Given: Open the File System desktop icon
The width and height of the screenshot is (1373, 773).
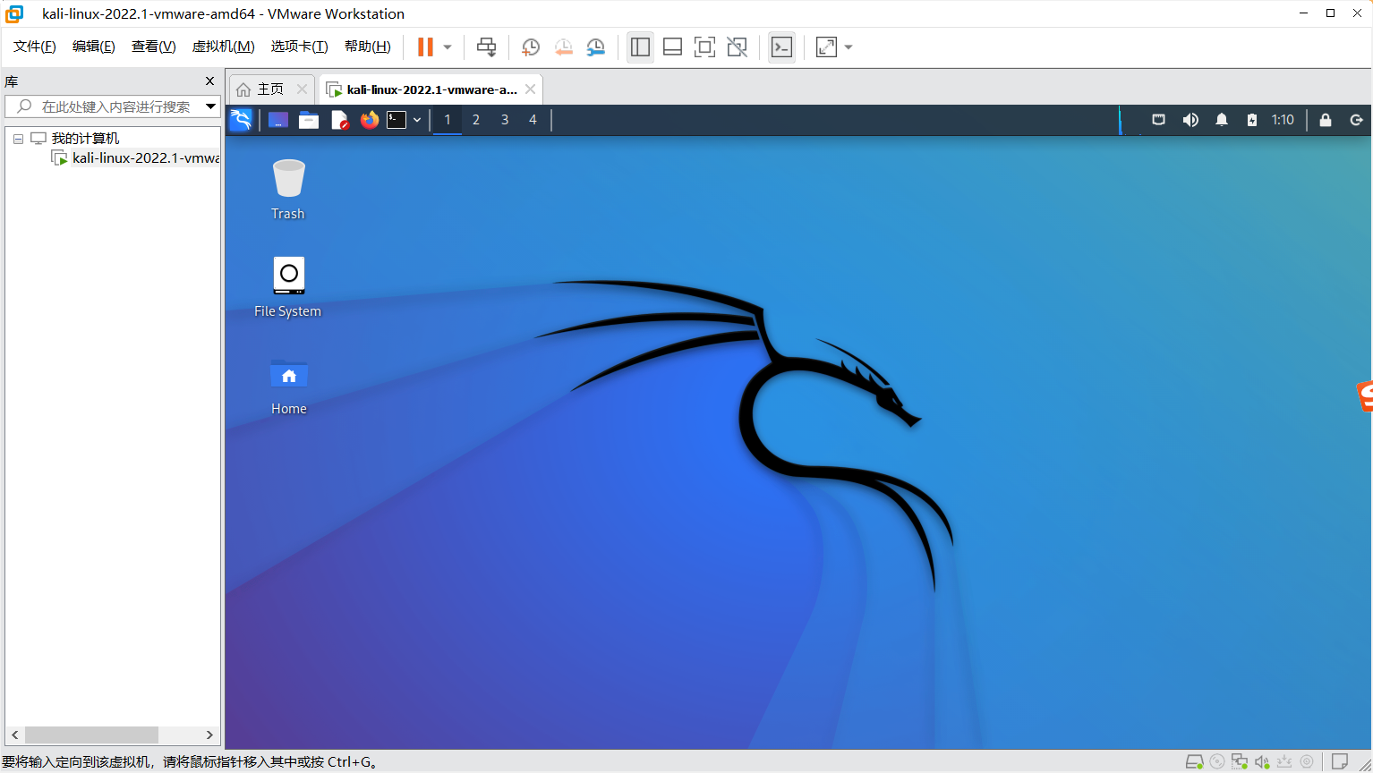Looking at the screenshot, I should pos(288,287).
